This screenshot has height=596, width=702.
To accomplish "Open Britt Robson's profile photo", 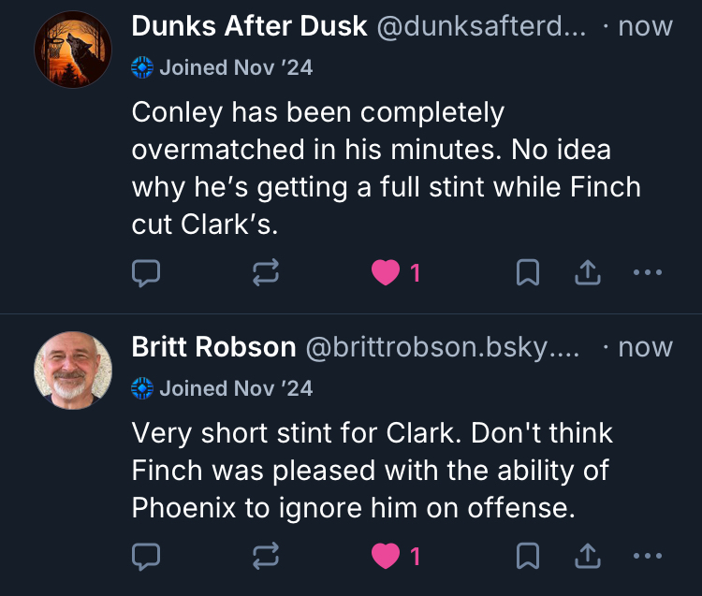I will coord(73,371).
